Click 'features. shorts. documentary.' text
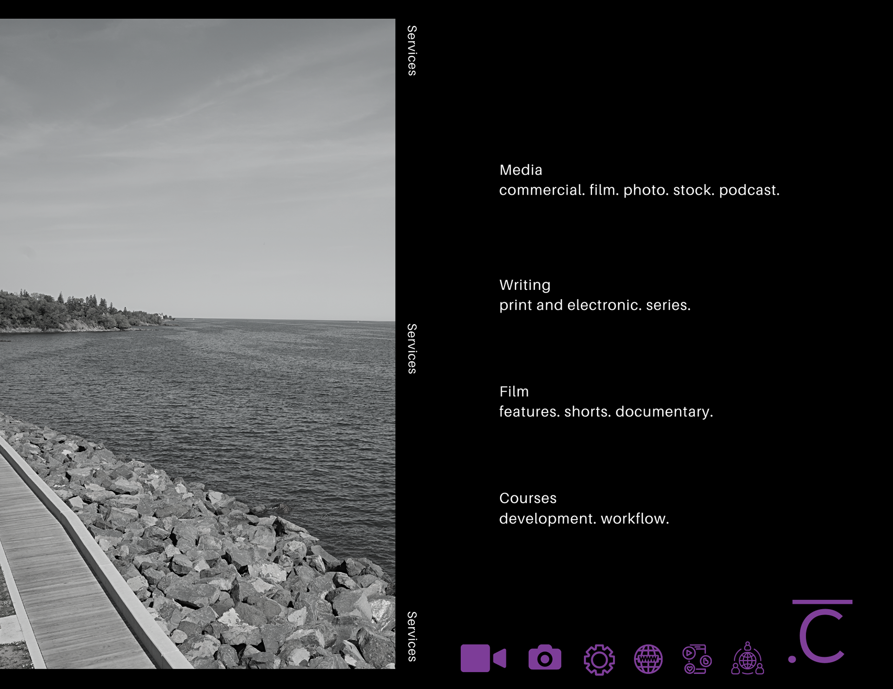Image resolution: width=893 pixels, height=689 pixels. tap(606, 412)
